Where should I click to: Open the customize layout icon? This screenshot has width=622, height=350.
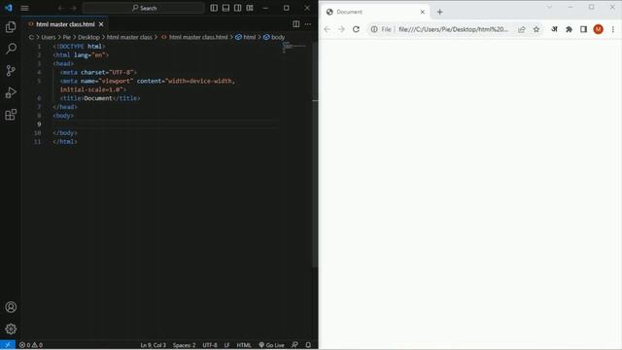[x=250, y=8]
